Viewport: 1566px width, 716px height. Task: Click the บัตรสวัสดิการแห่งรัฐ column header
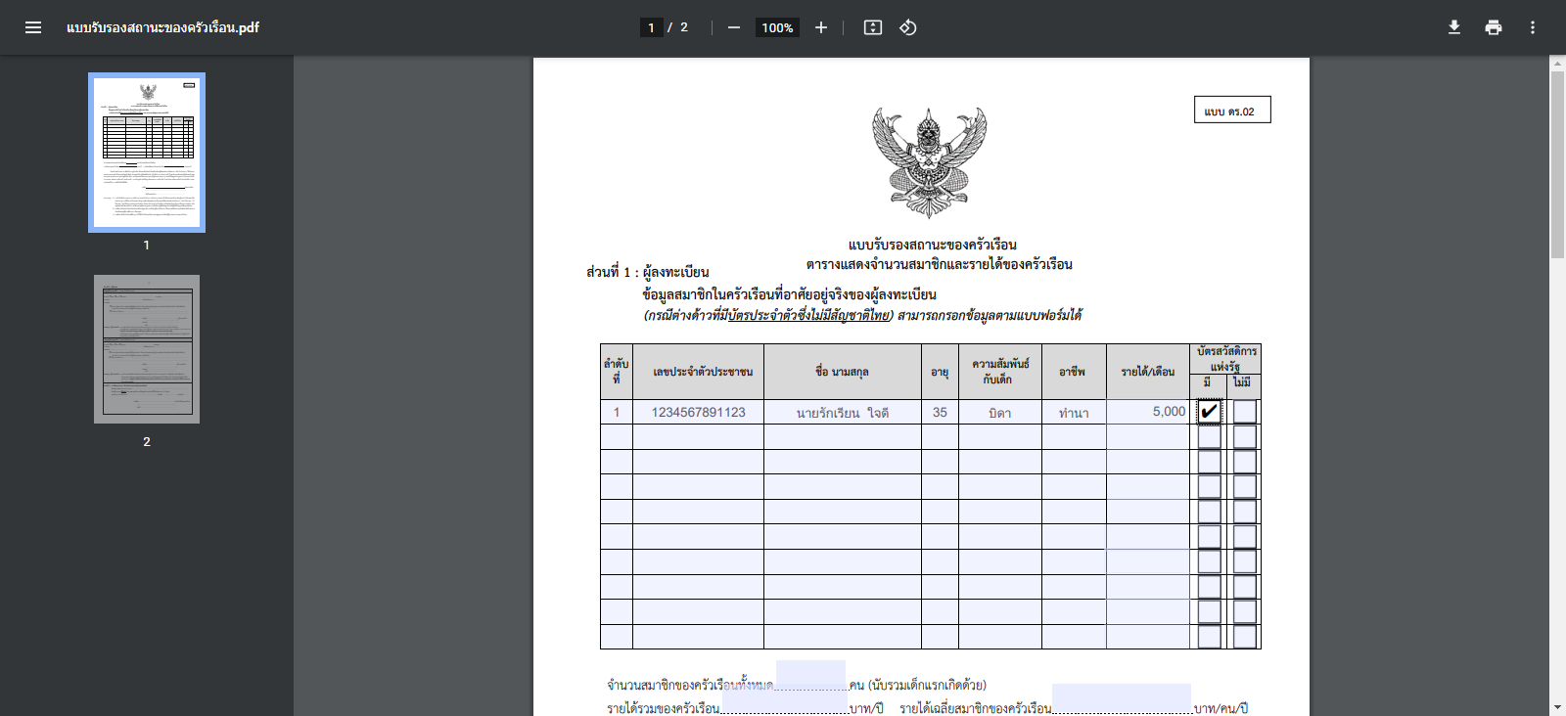coord(1225,358)
